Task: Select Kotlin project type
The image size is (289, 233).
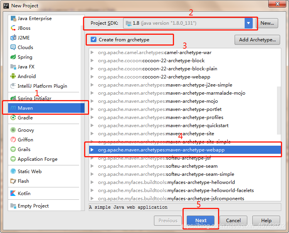Action: pyautogui.click(x=44, y=193)
